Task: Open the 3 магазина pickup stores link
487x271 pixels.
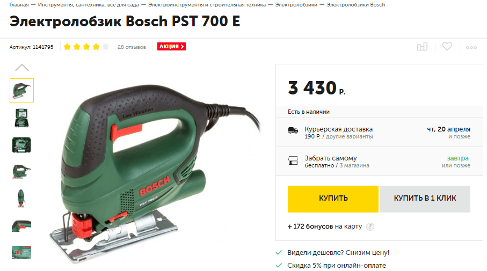Action: coord(354,165)
